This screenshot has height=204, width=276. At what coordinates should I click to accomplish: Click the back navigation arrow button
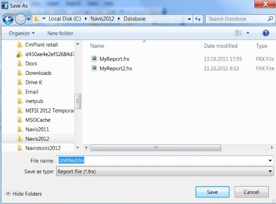8,19
